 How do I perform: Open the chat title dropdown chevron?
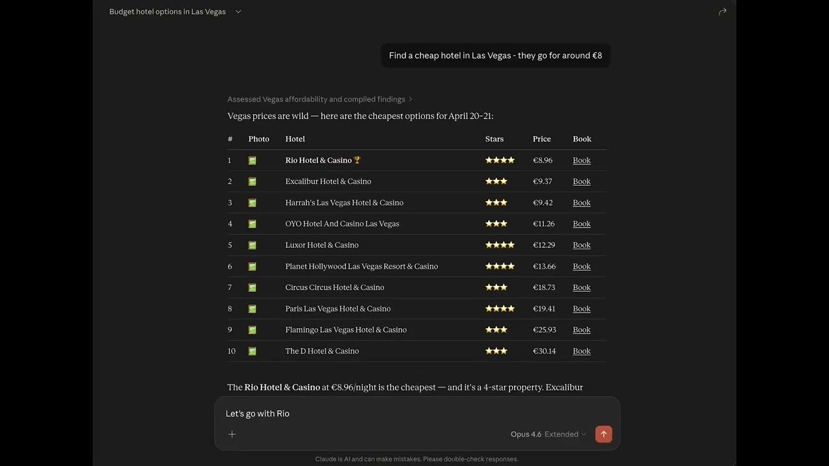coord(238,12)
